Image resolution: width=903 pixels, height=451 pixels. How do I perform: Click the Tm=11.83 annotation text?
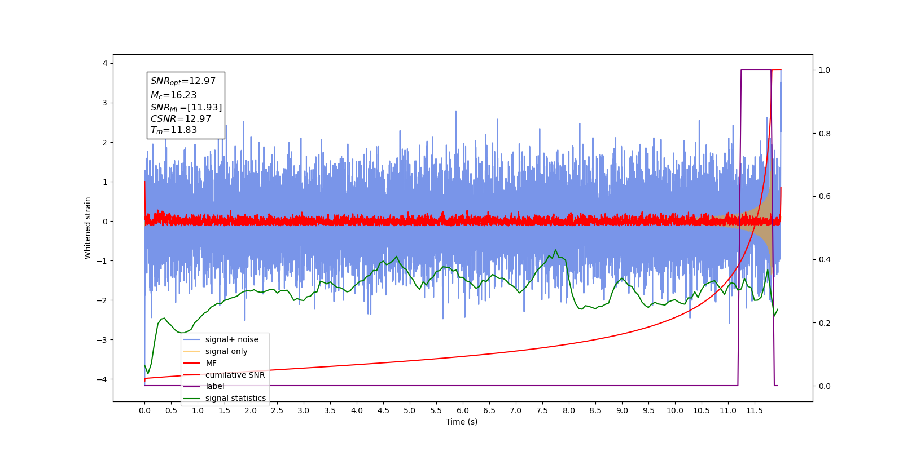click(174, 130)
